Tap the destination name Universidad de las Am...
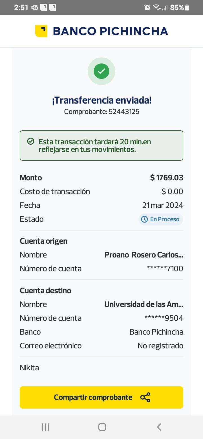This screenshot has height=439, width=203. [144, 304]
